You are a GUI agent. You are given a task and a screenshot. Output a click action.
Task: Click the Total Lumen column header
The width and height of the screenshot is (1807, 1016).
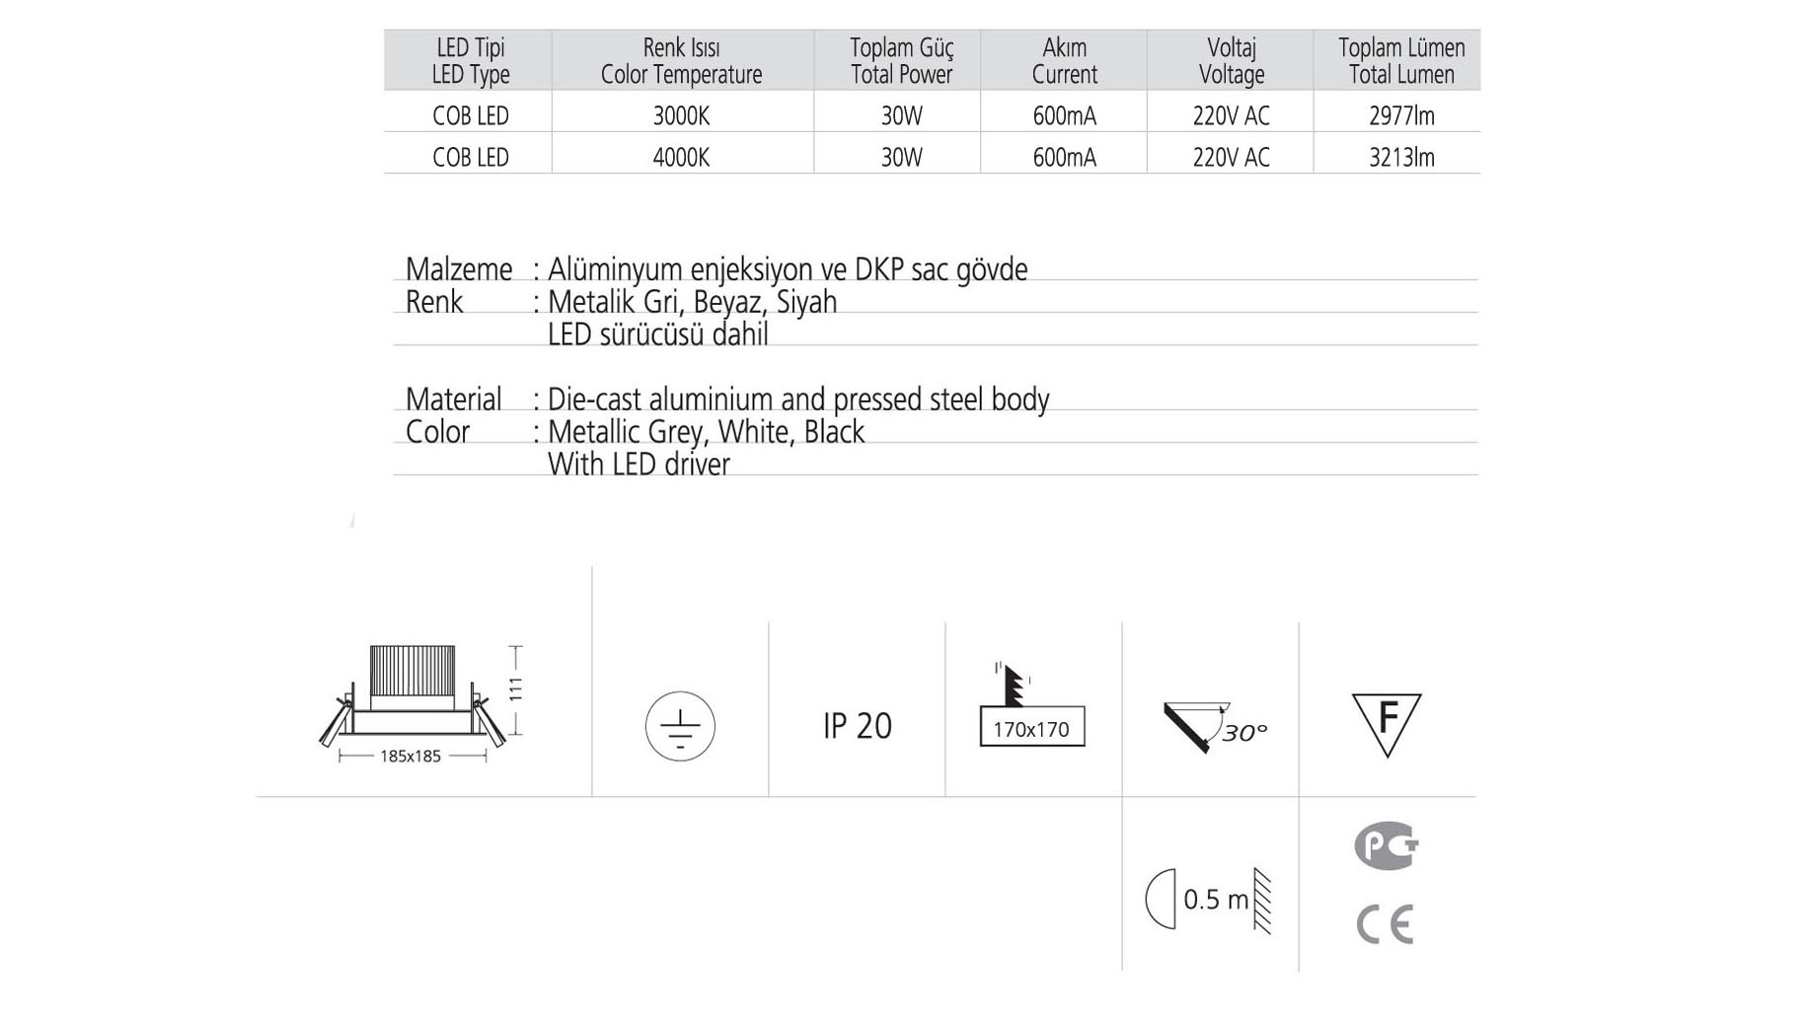tap(1400, 61)
